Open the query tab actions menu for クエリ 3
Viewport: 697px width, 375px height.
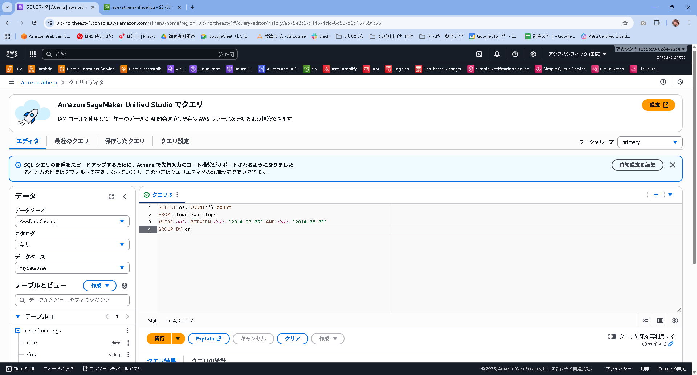tap(177, 195)
